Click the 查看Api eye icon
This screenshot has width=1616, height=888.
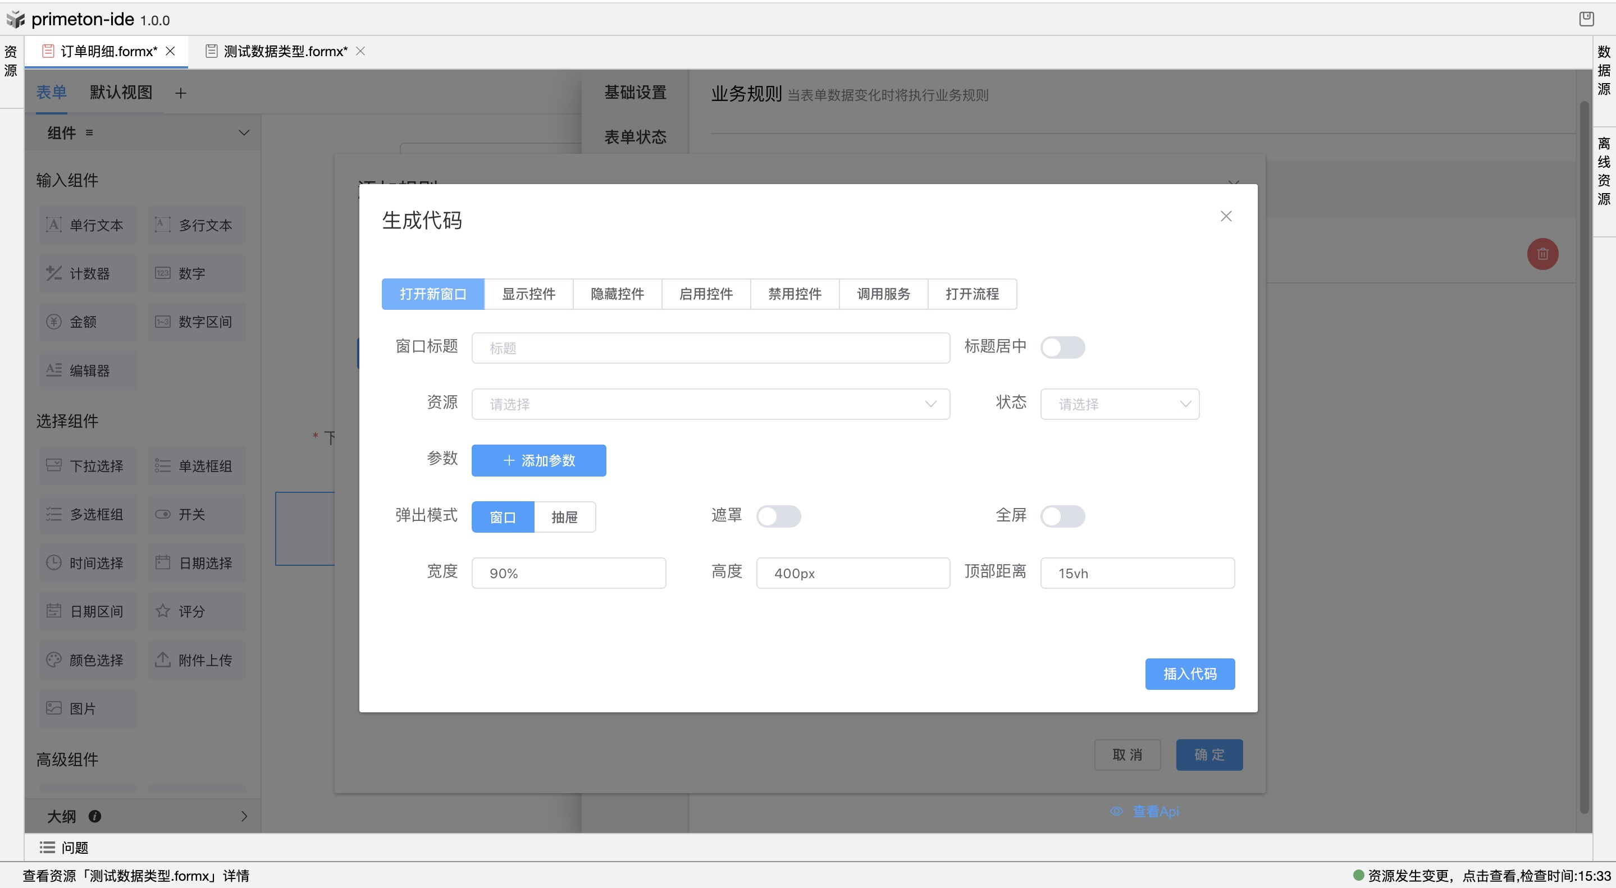1116,811
